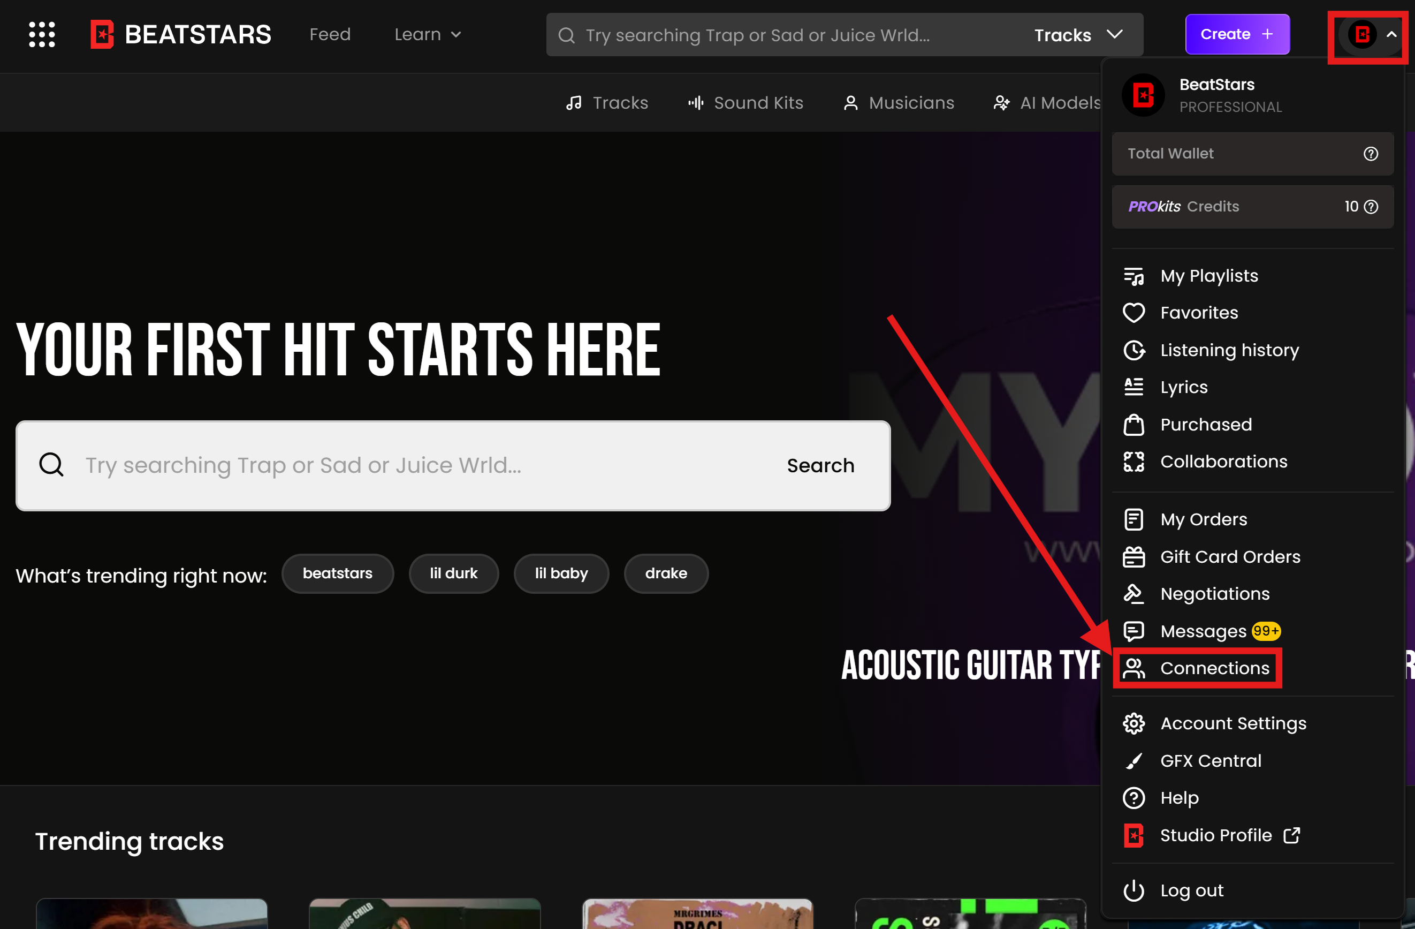Open Purchased items entry
Viewport: 1415px width, 929px height.
pos(1206,425)
